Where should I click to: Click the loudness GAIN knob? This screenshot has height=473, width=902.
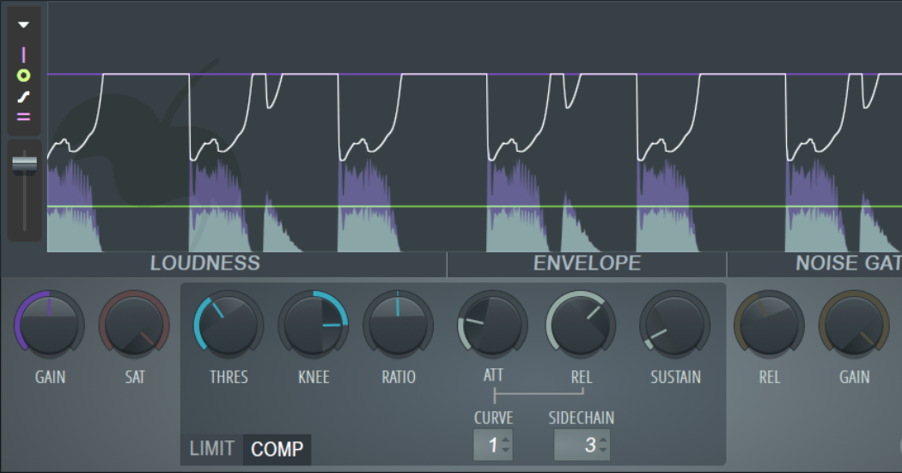point(50,324)
